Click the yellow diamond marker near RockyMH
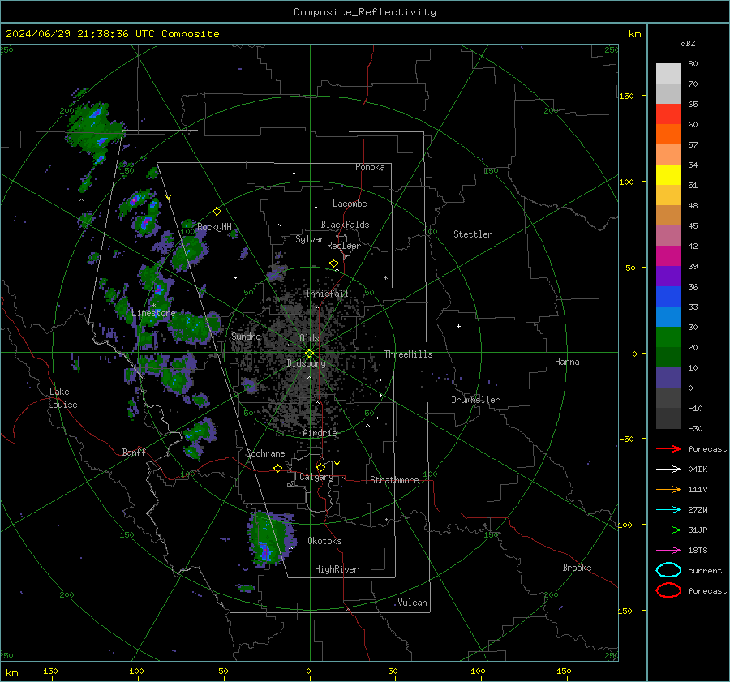The width and height of the screenshot is (730, 682). coord(217,212)
